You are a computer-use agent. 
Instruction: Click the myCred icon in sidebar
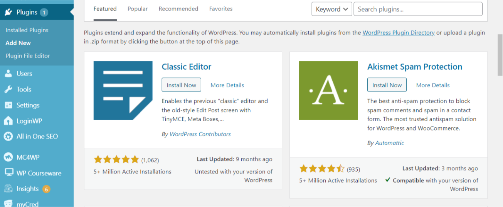8,204
